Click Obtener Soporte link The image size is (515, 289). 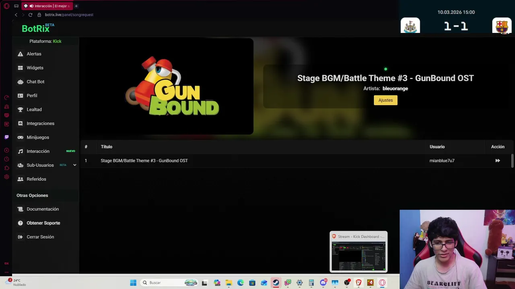(x=43, y=223)
